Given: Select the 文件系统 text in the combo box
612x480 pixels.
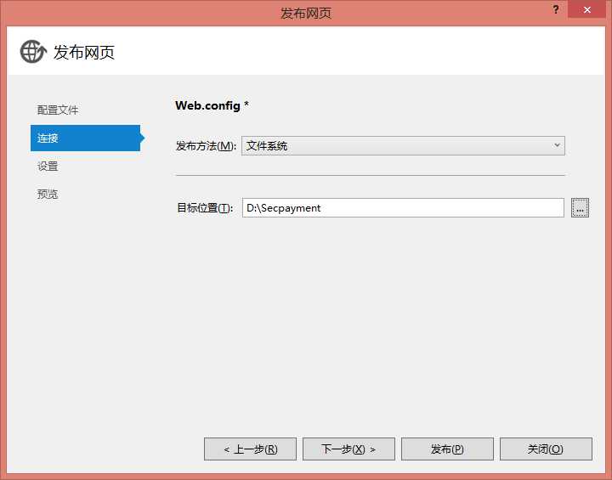Looking at the screenshot, I should [267, 146].
